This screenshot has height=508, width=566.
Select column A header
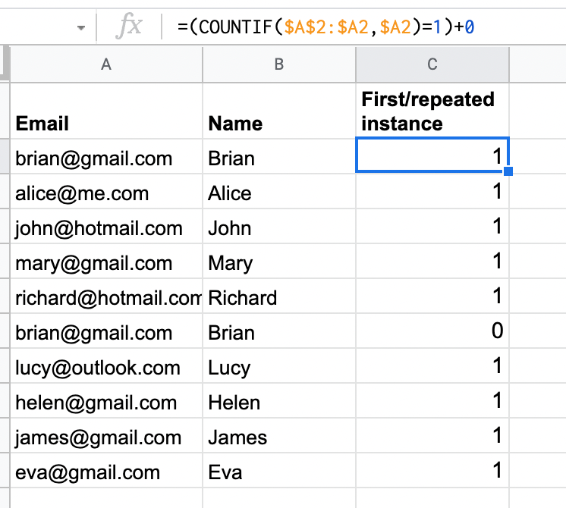pos(106,64)
